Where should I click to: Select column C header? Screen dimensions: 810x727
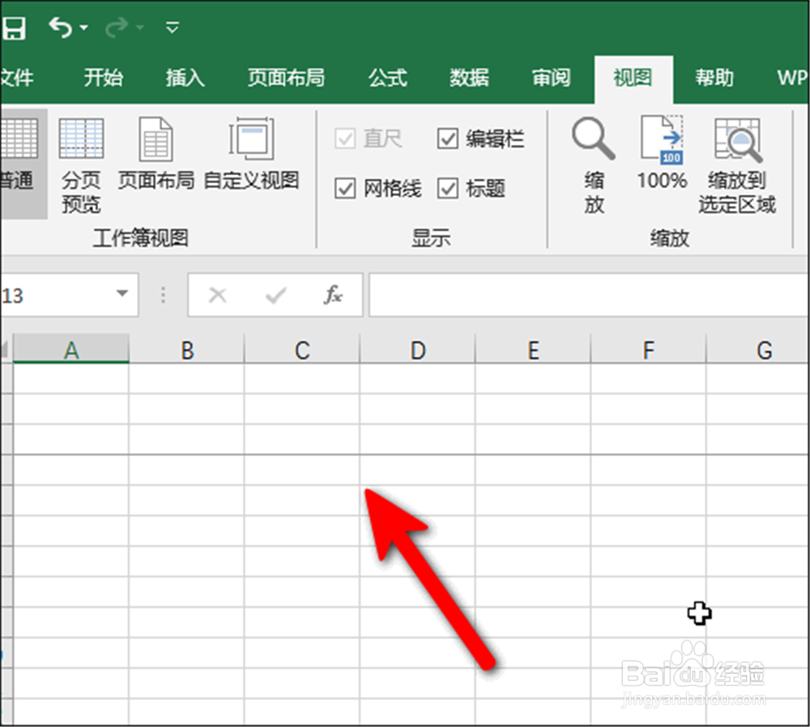click(x=302, y=349)
